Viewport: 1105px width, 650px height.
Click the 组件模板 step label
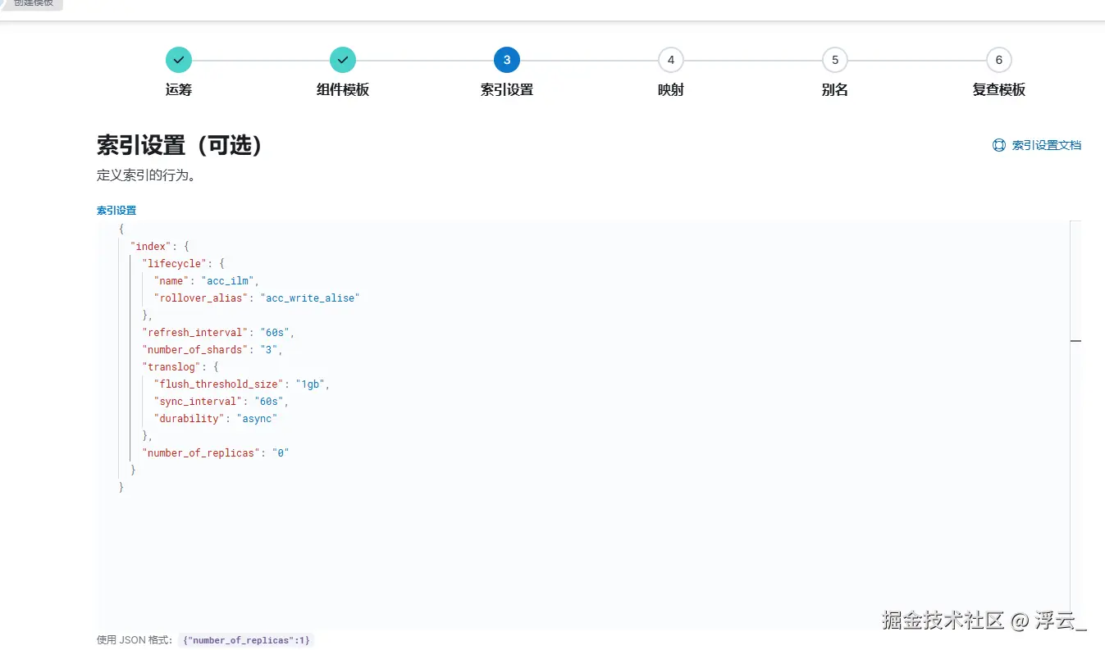click(x=343, y=90)
